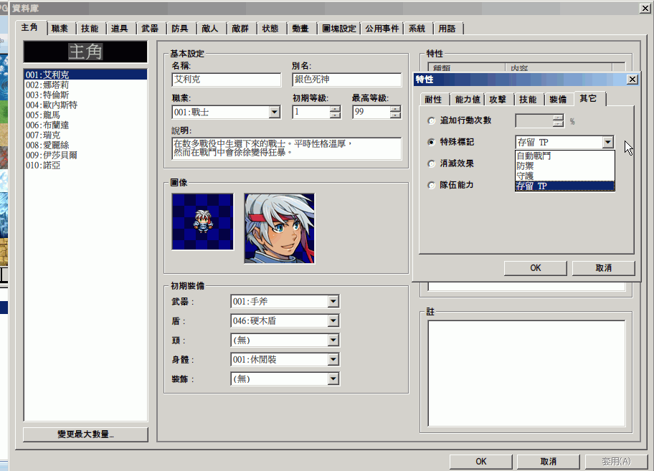The height and width of the screenshot is (471, 654).
Task: Select the 特殊標記 radio button
Action: point(431,142)
